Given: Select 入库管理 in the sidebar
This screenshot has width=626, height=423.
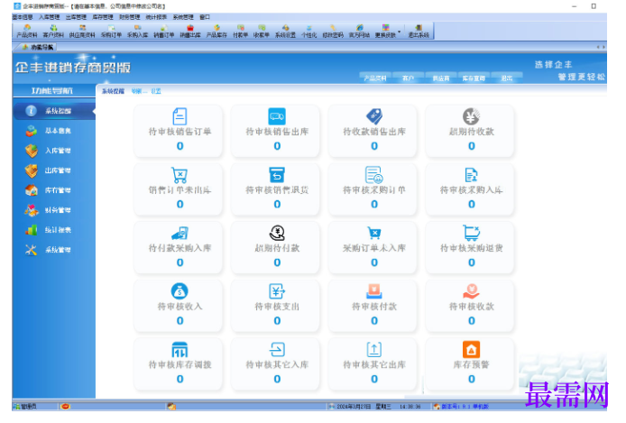Looking at the screenshot, I should 54,151.
